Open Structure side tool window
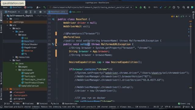Screen dimensions: 195x110 [x=1, y=78]
